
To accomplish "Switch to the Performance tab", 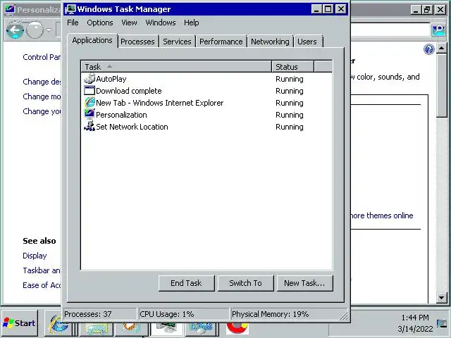I will 221,42.
